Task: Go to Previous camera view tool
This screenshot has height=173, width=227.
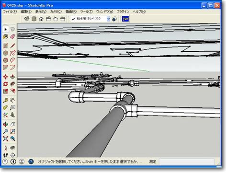Action: click(12, 138)
